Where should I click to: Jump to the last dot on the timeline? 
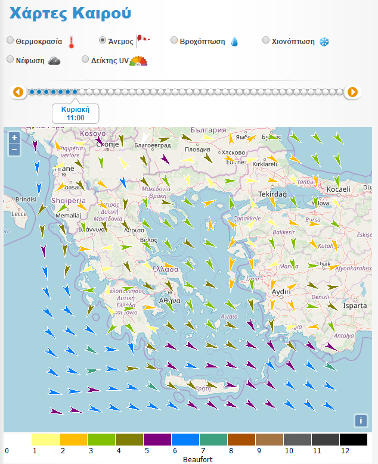(340, 92)
